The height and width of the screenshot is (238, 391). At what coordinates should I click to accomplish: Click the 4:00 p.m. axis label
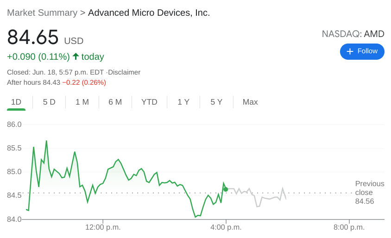pos(226,227)
